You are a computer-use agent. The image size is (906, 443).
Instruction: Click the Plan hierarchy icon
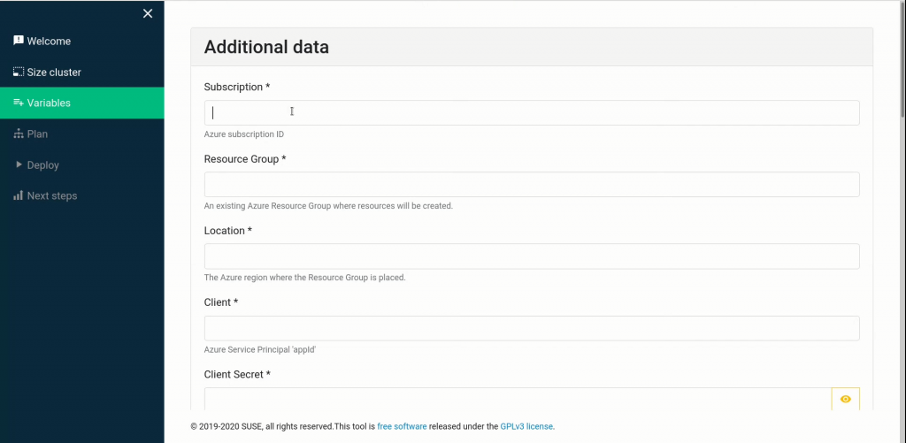pos(18,134)
